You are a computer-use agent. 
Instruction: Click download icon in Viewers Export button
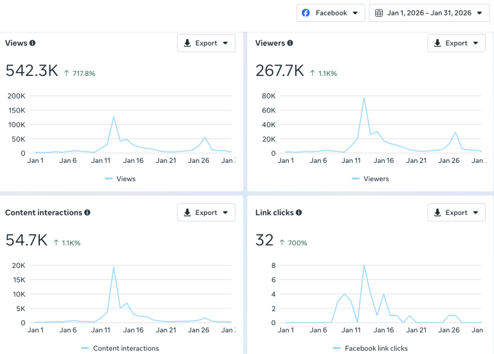point(437,43)
